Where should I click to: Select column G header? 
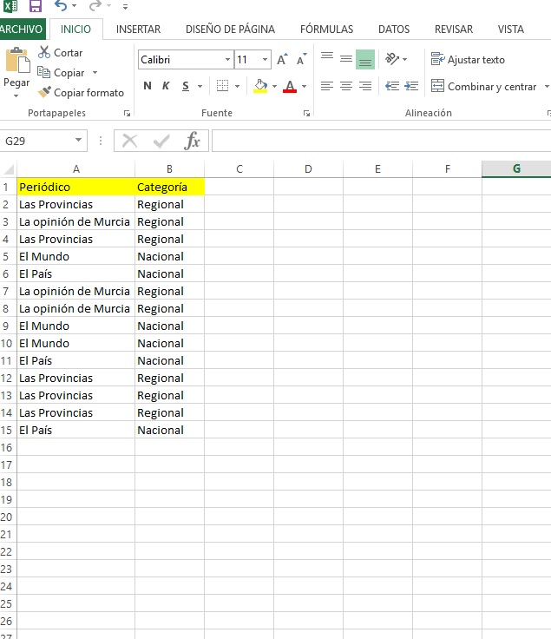pos(516,168)
